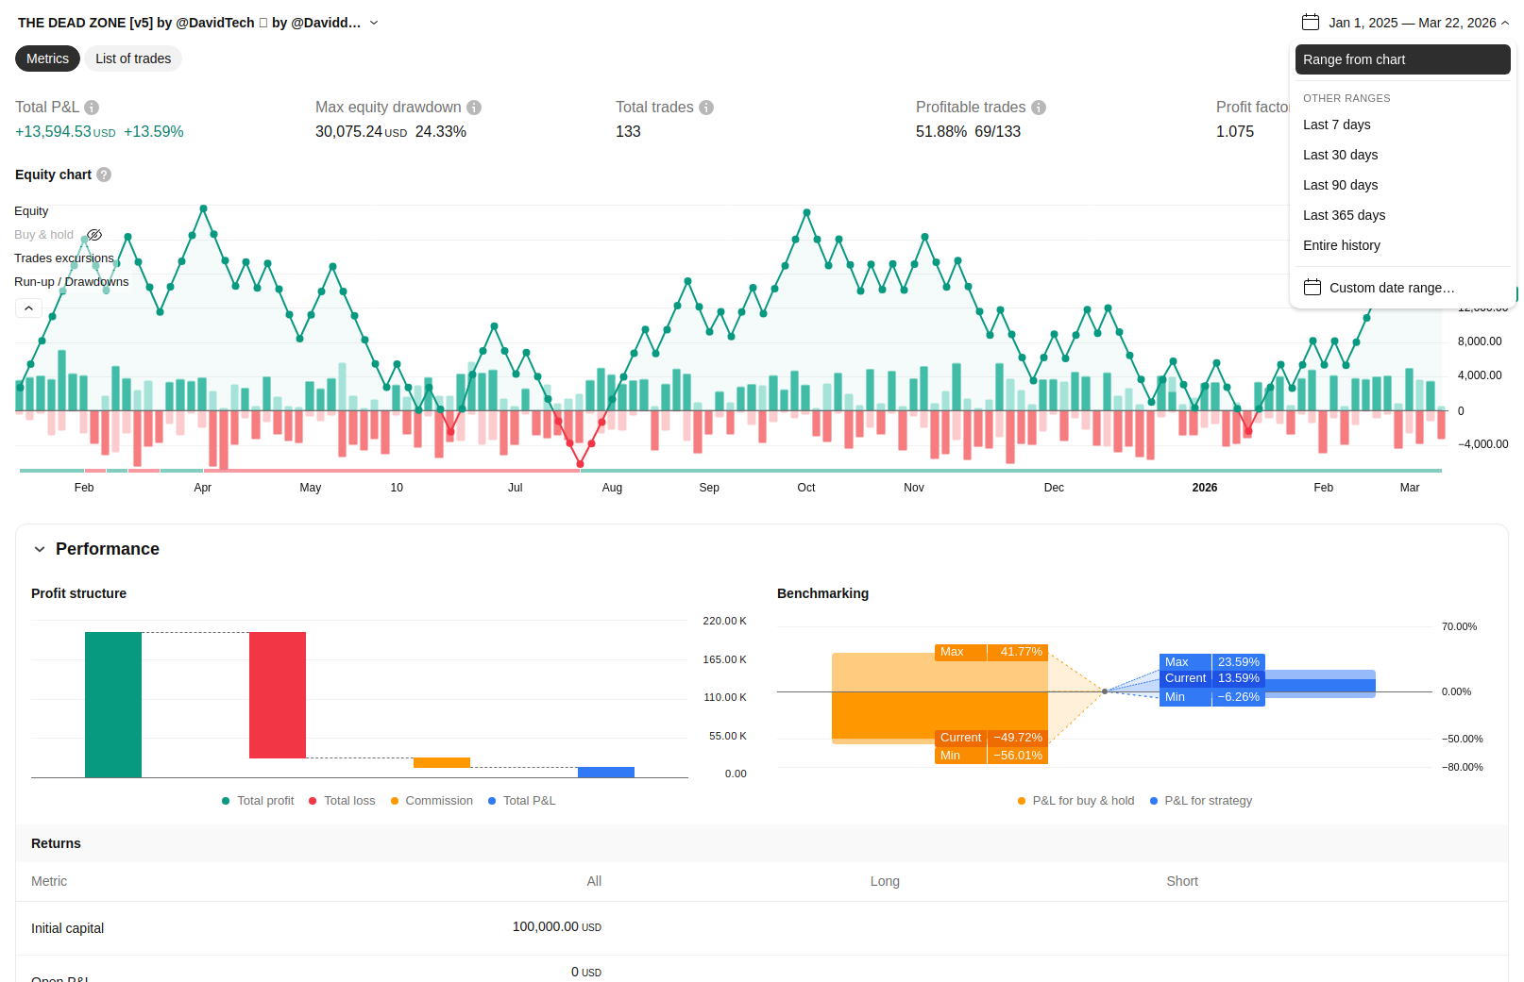Collapse the equity chart legend
The width and height of the screenshot is (1524, 982).
point(28,308)
